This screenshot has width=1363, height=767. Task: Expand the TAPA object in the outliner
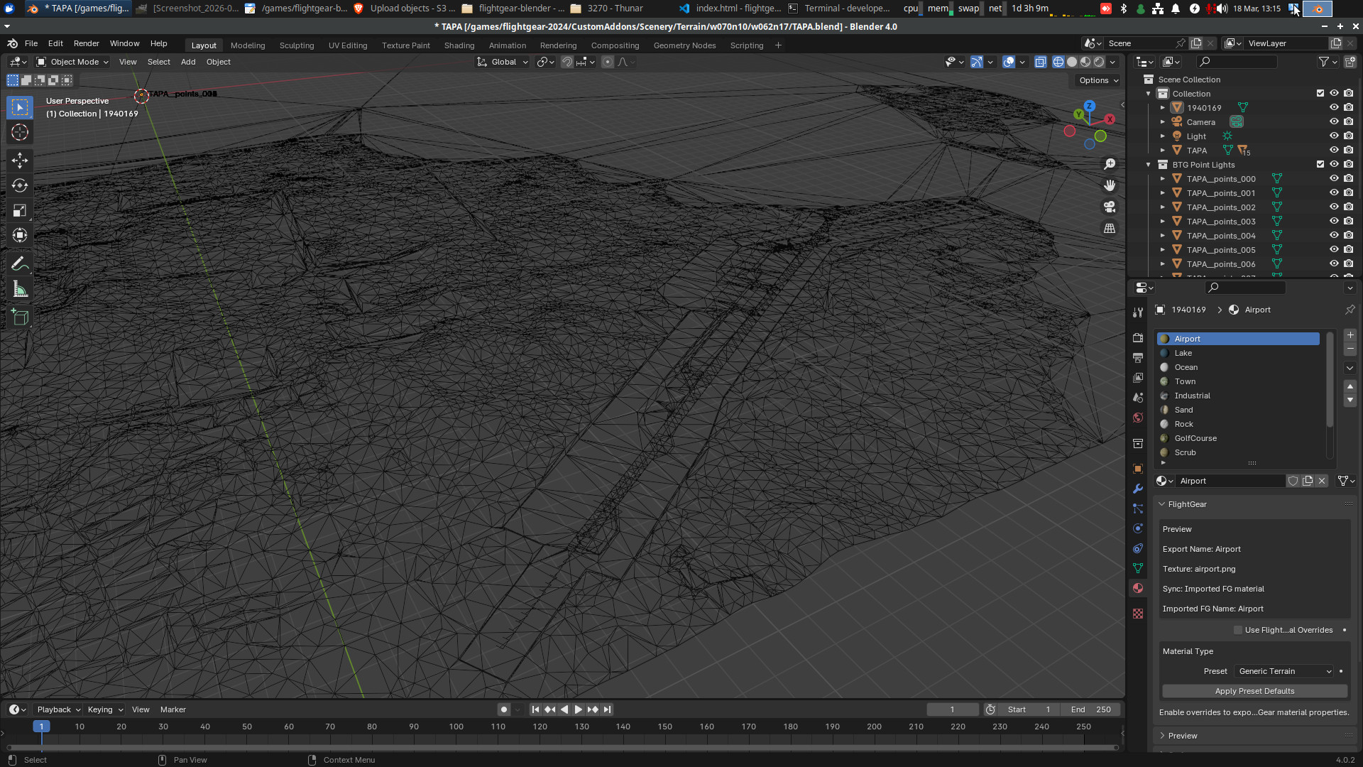tap(1163, 150)
